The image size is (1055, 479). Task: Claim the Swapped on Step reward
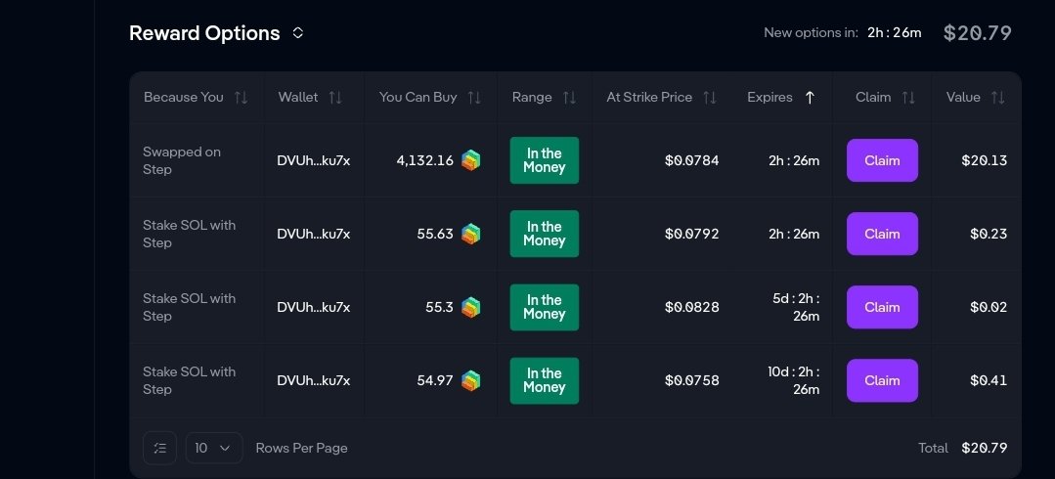pos(882,160)
